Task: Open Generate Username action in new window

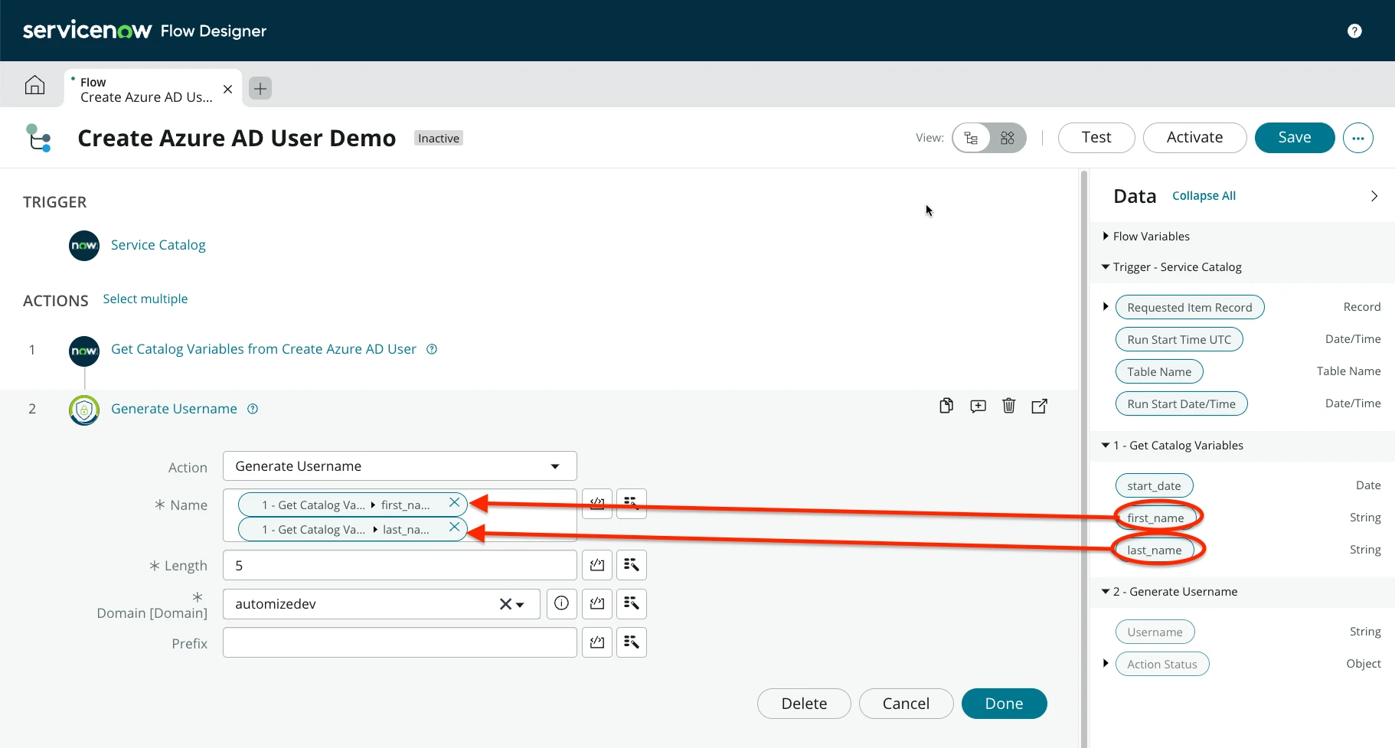Action: [1040, 406]
